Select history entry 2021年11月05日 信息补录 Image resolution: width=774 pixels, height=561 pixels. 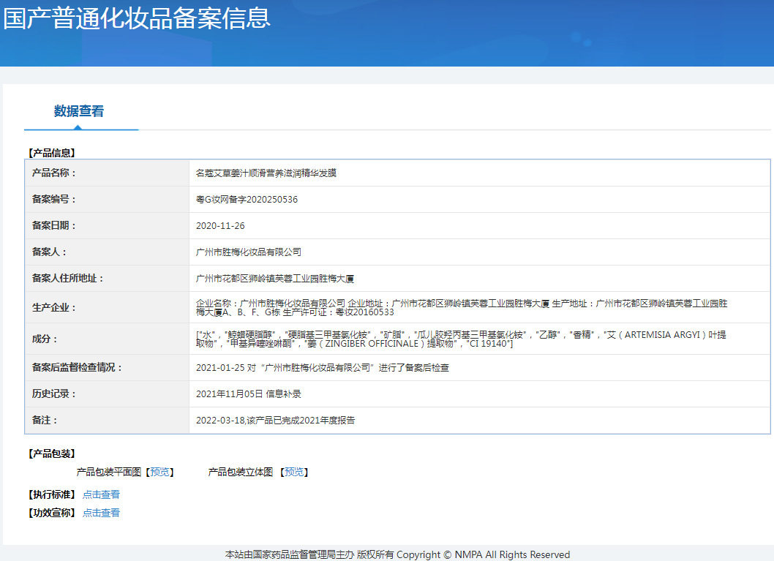[x=248, y=394]
